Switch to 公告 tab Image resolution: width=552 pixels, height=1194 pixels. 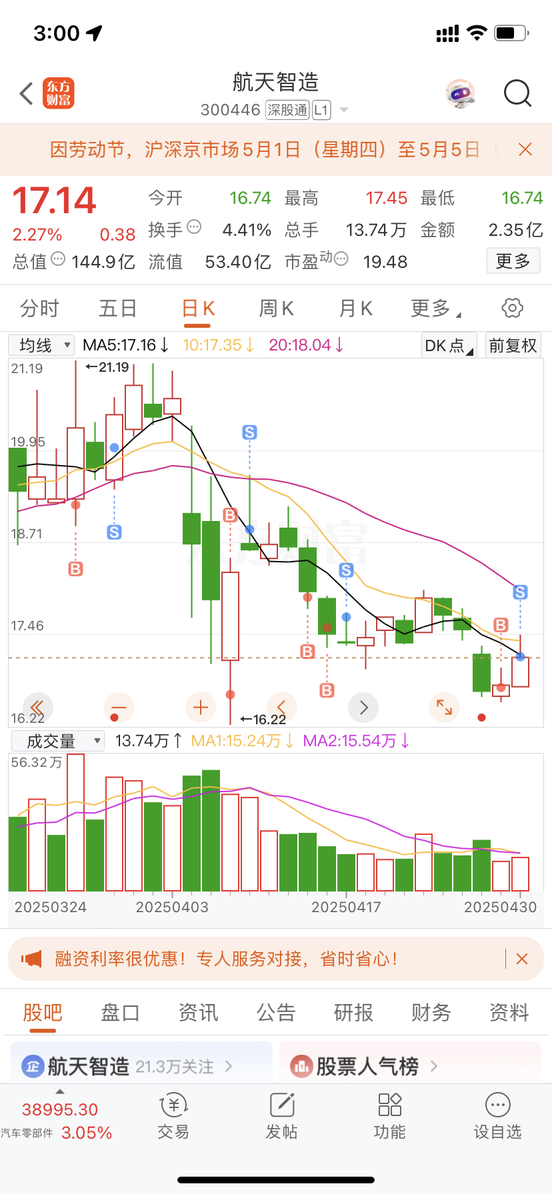(276, 1013)
